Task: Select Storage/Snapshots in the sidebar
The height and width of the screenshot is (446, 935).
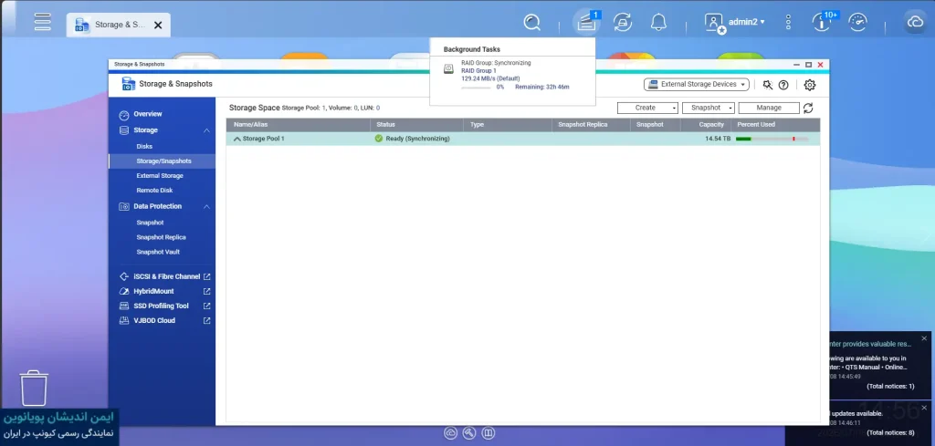Action: point(163,161)
